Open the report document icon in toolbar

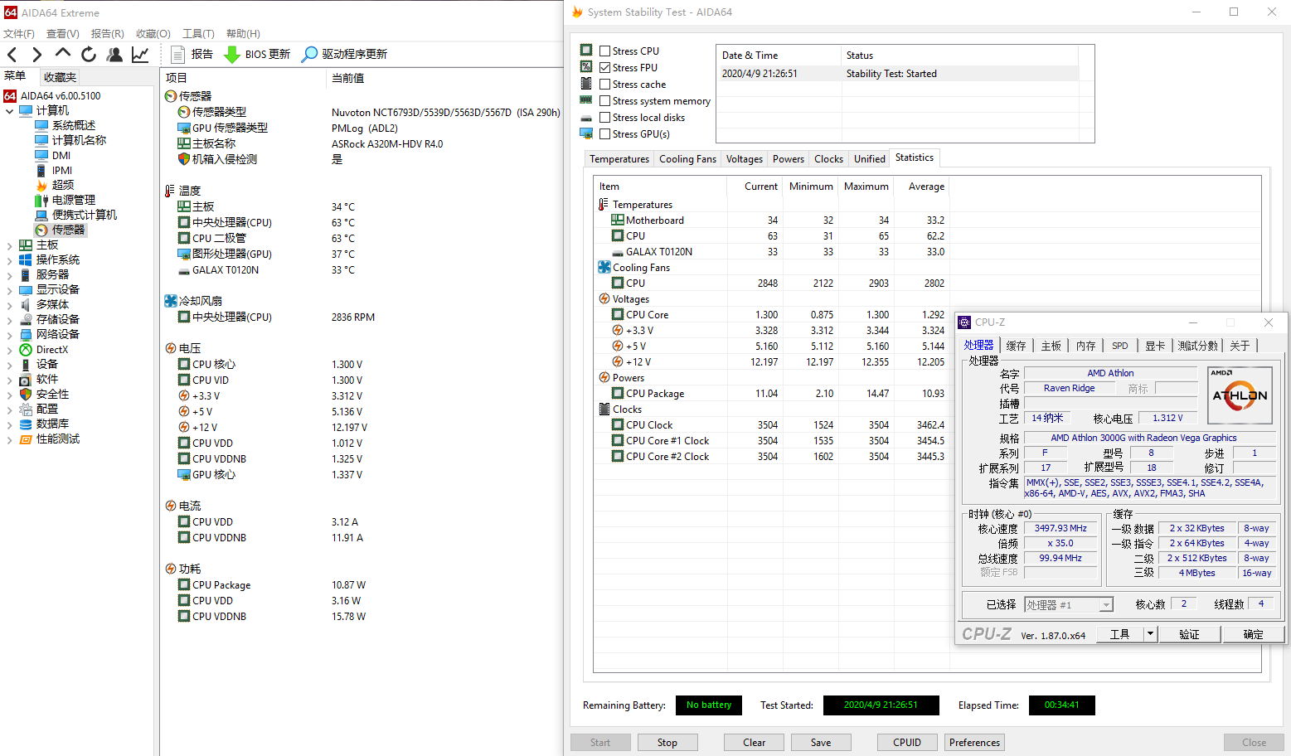point(177,55)
